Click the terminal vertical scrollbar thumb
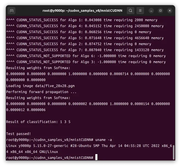The image size is (181, 167). pyautogui.click(x=174, y=152)
